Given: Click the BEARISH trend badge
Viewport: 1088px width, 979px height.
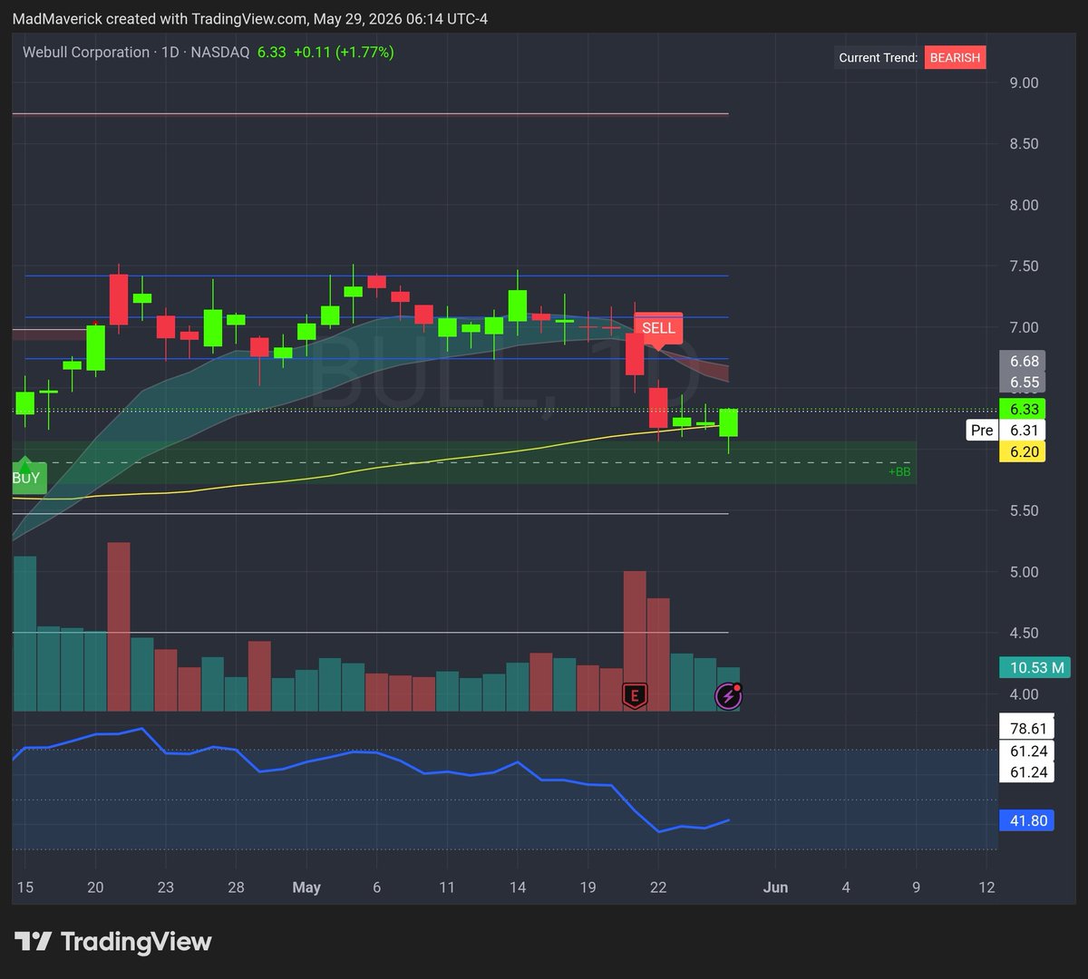Looking at the screenshot, I should pyautogui.click(x=955, y=58).
